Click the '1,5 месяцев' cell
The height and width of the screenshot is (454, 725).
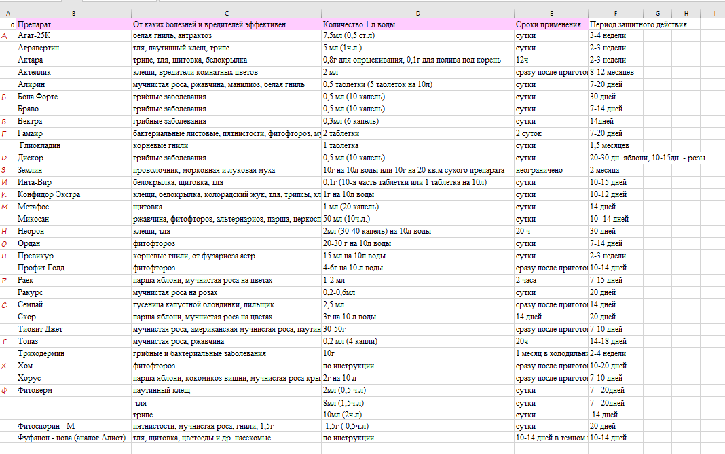[616, 145]
